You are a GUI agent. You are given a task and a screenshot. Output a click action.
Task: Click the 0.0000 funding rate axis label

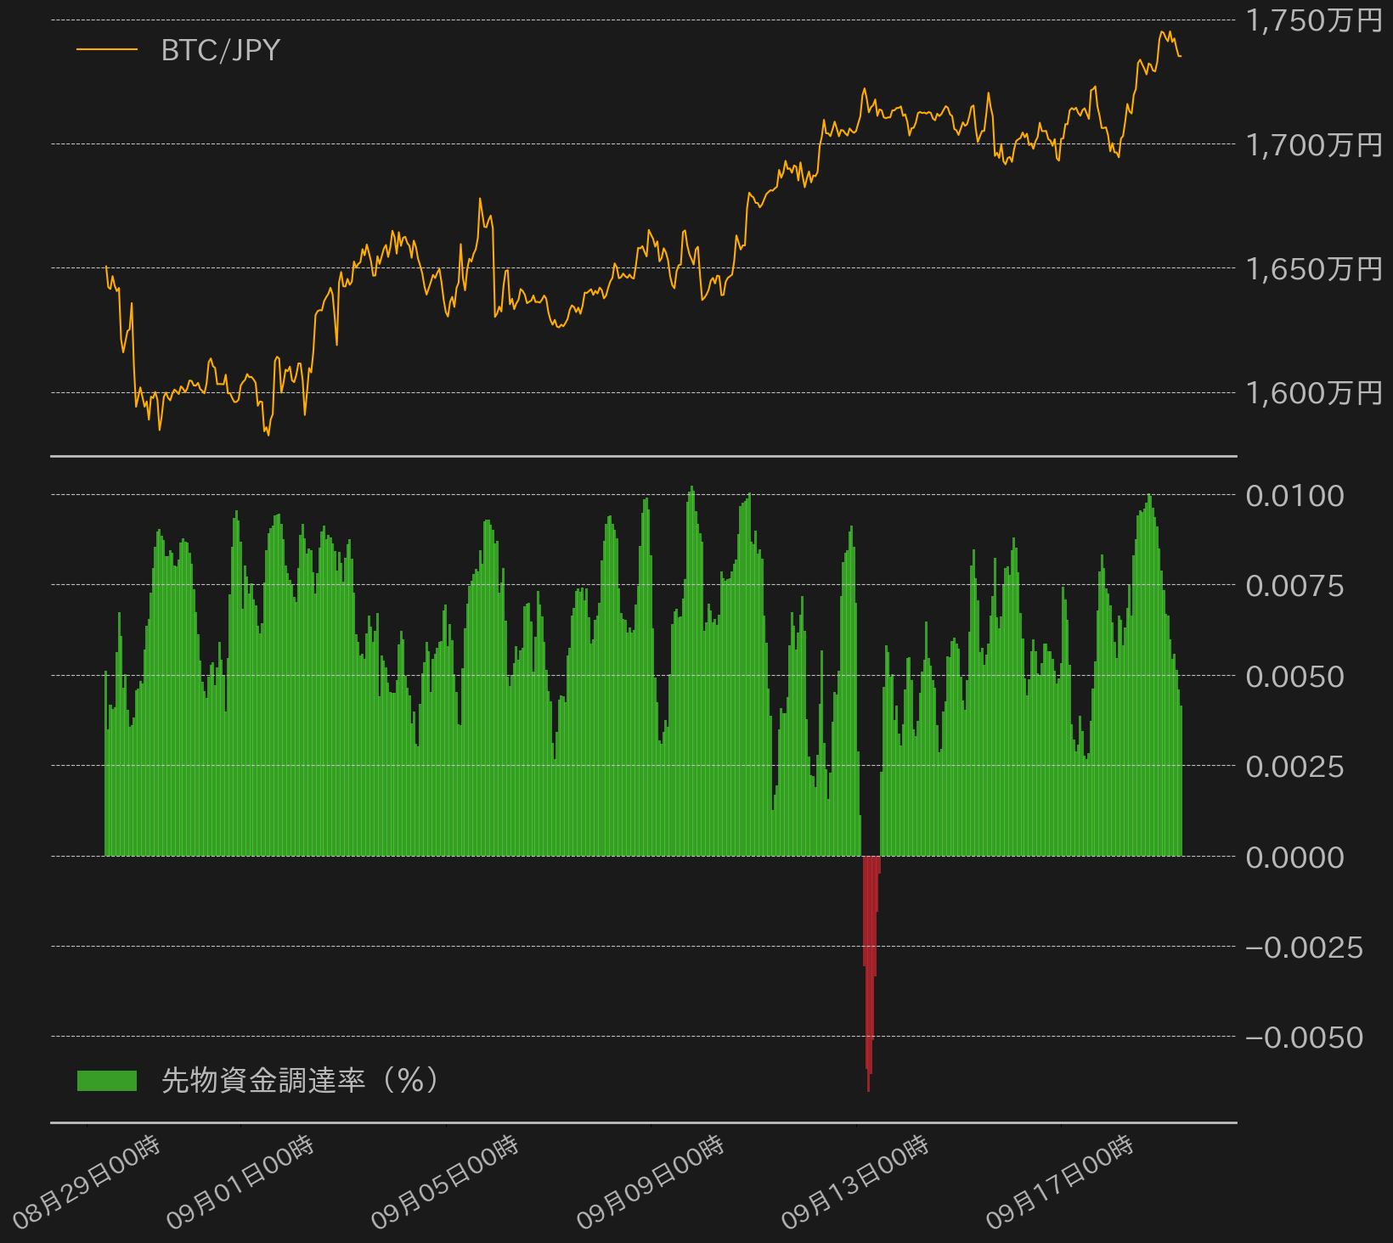1294,858
